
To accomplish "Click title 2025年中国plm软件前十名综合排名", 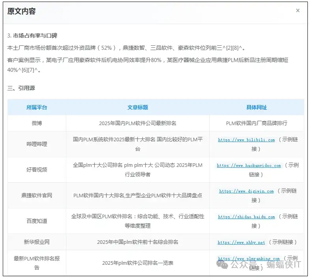I will 138,242.
